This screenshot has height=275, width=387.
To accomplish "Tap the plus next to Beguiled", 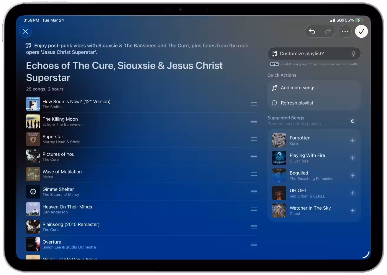I will (353, 175).
